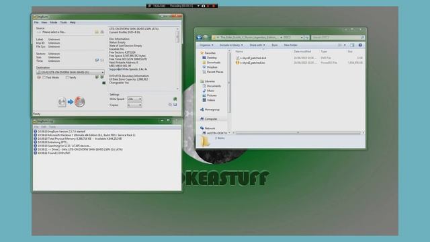This screenshot has height=242, width=430.
Task: Open Tools menu in ImgBurn Log window
Action: 52,127
